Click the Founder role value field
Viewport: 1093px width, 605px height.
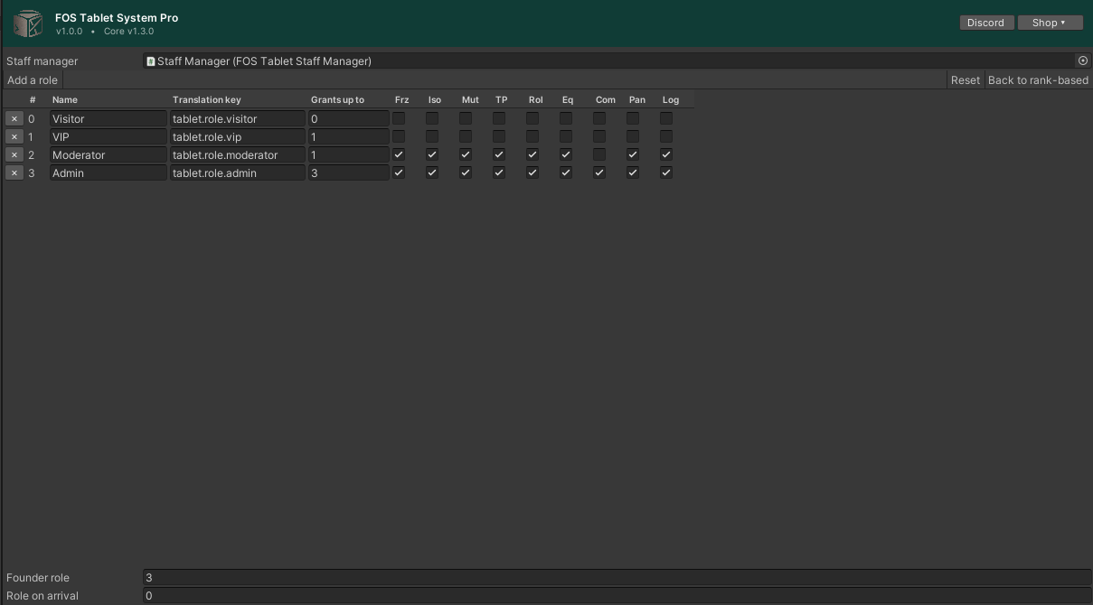[x=617, y=577]
